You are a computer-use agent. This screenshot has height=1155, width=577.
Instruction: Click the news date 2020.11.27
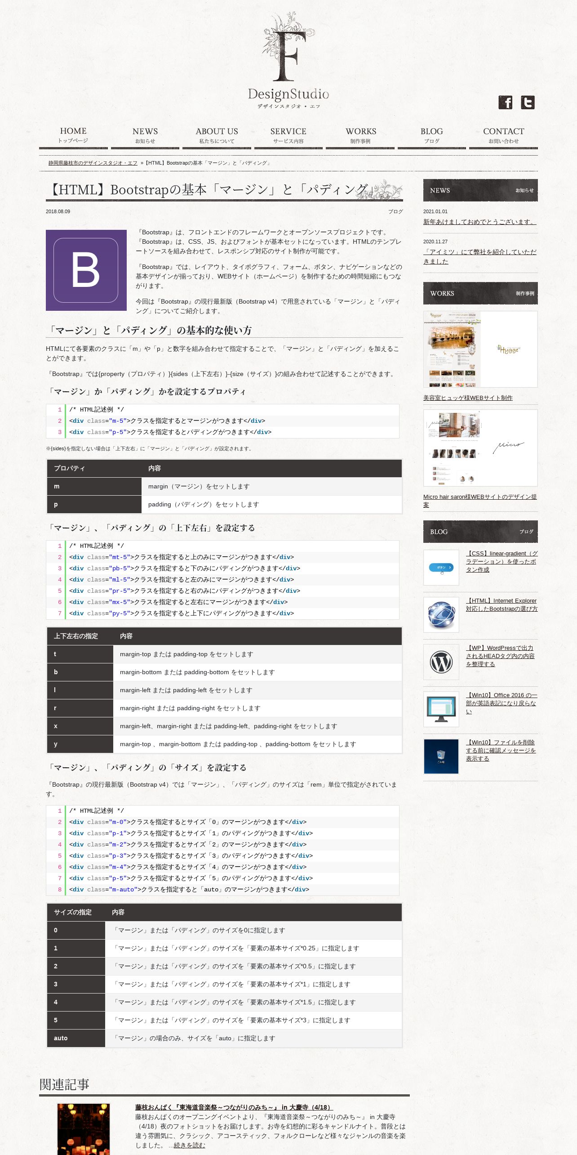click(435, 242)
